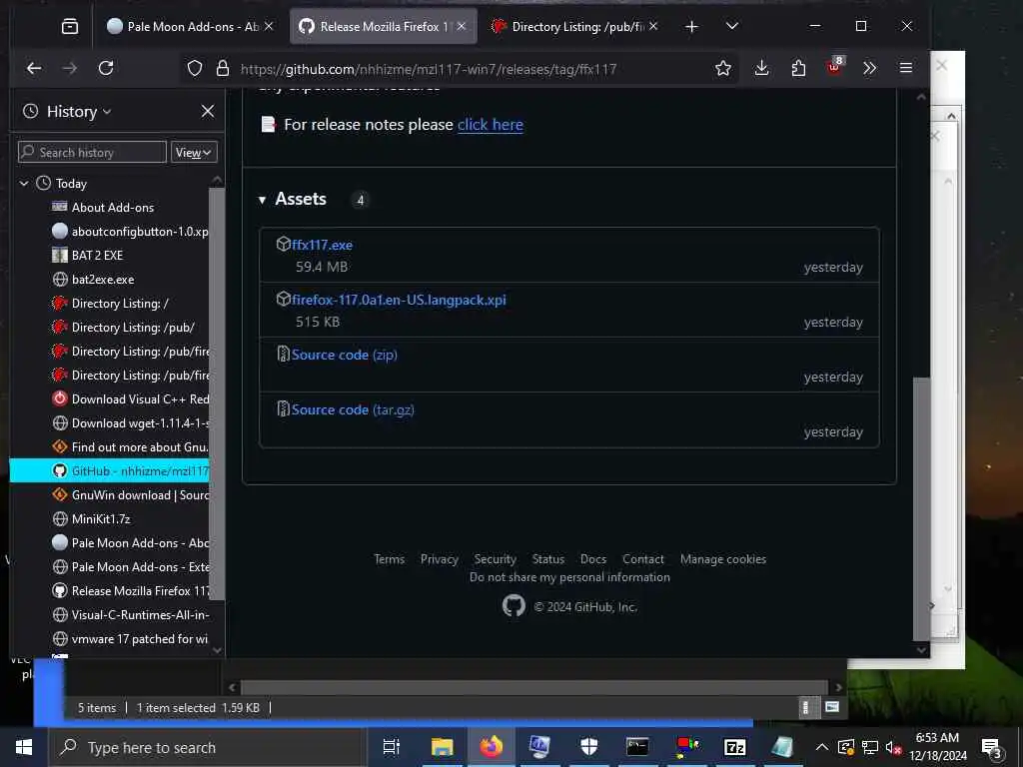Close the Pale Moon Add-ons tab
Image resolution: width=1023 pixels, height=767 pixels.
268,27
